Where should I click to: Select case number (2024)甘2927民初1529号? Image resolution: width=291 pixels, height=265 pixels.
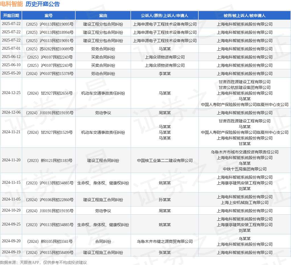49,132
